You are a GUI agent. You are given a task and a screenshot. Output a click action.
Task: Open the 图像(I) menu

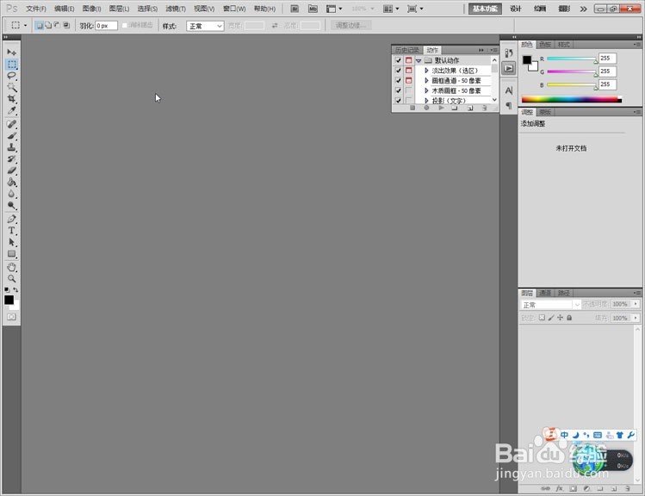click(91, 9)
